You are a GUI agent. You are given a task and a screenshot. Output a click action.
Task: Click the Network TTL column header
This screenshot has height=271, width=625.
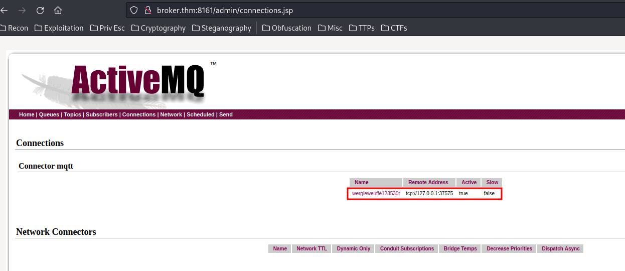click(x=311, y=248)
